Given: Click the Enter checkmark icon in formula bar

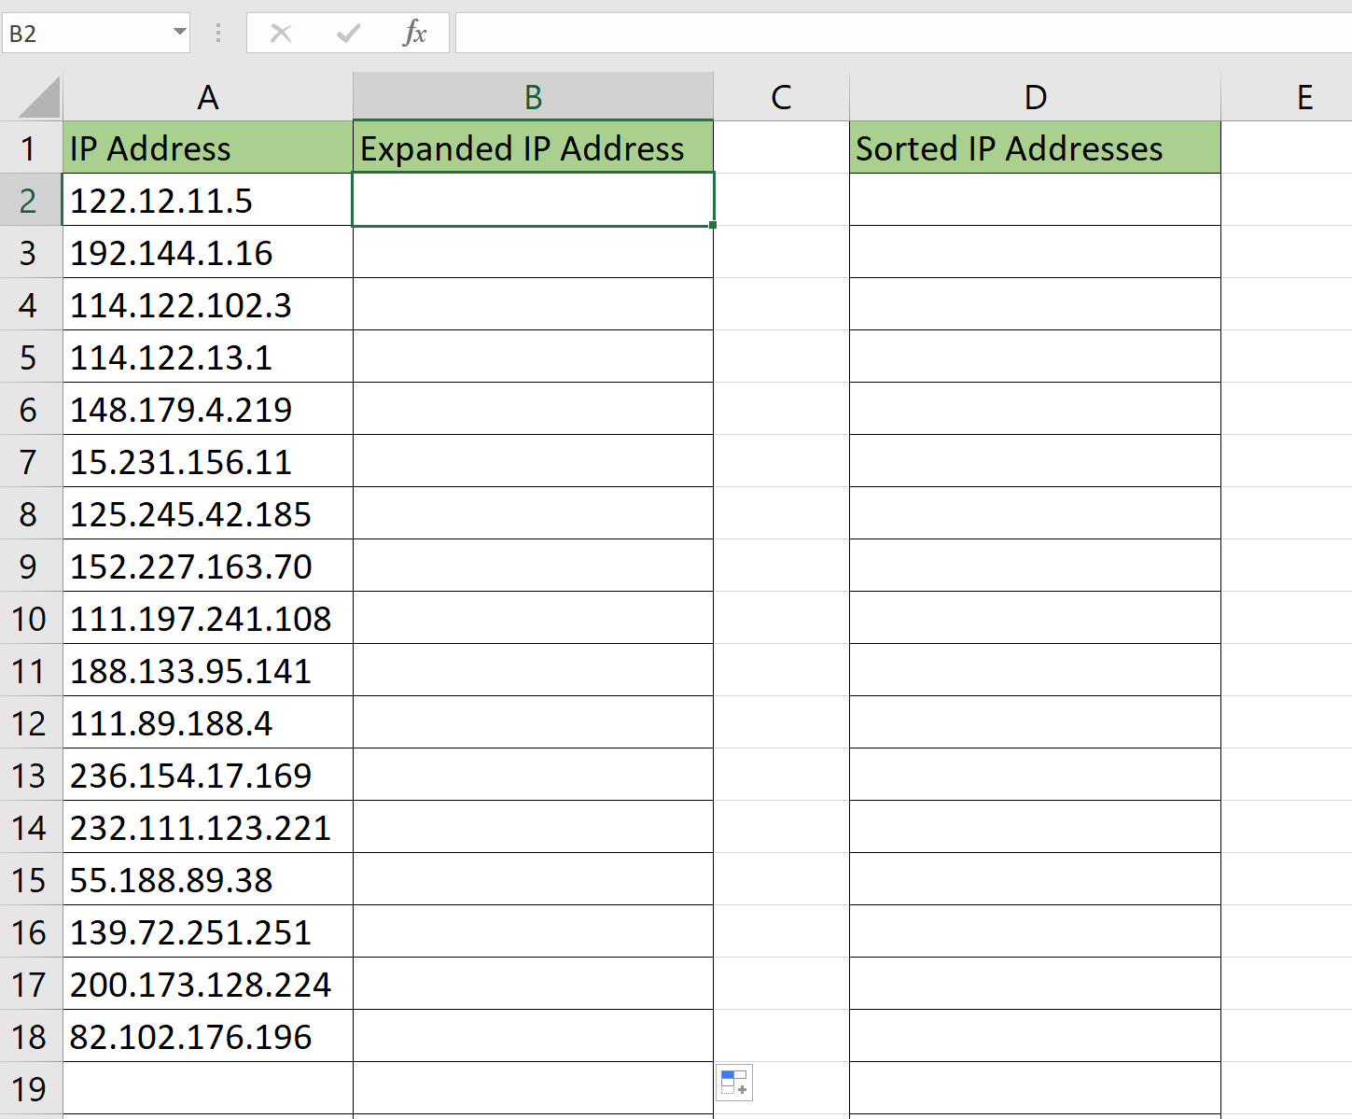Looking at the screenshot, I should (x=347, y=32).
